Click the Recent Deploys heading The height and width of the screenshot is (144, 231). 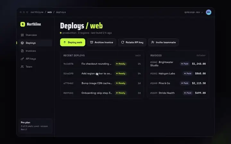tap(74, 56)
